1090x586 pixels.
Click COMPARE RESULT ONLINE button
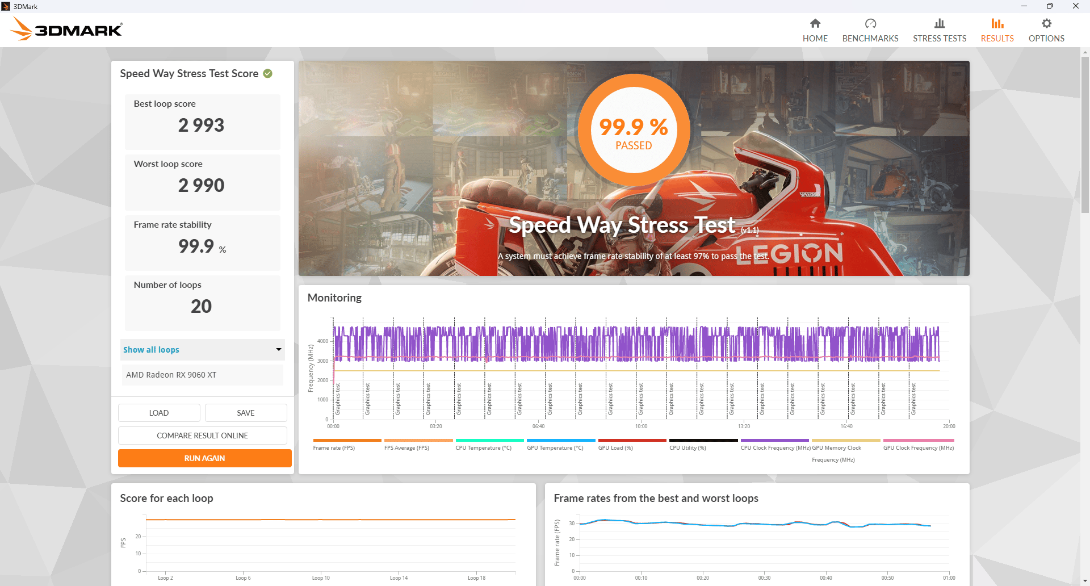click(203, 436)
